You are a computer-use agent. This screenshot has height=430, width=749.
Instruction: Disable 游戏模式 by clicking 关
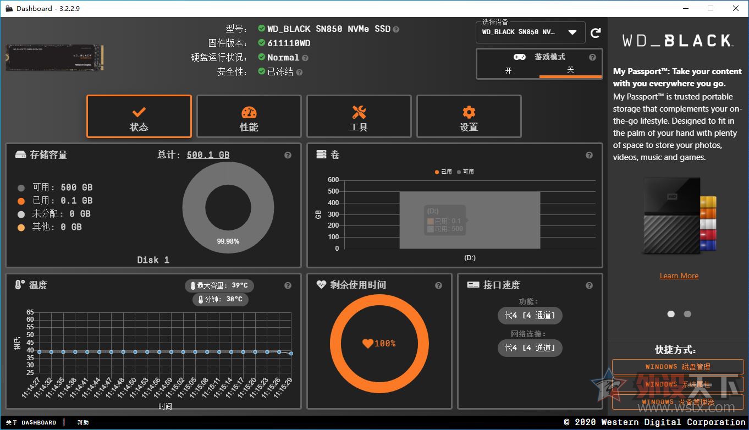click(570, 70)
